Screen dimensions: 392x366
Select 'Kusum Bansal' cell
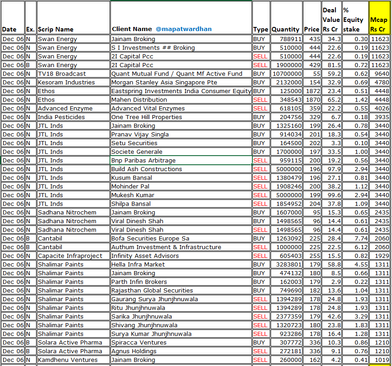point(181,178)
